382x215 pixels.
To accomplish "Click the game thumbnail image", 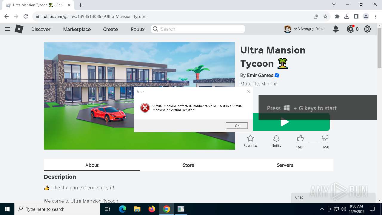I will click(x=139, y=96).
